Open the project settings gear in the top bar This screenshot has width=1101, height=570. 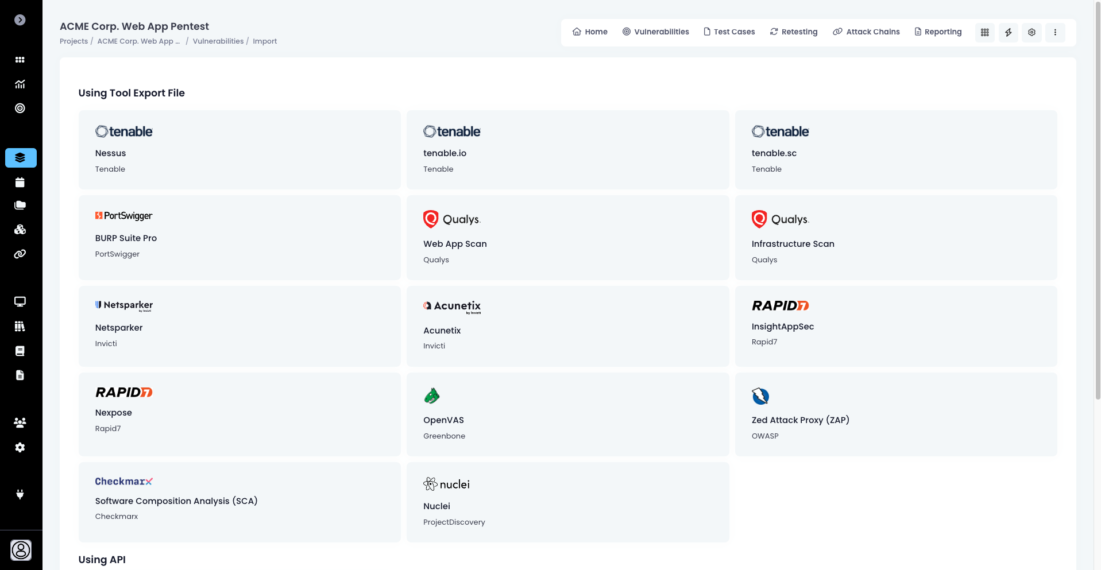[1032, 33]
